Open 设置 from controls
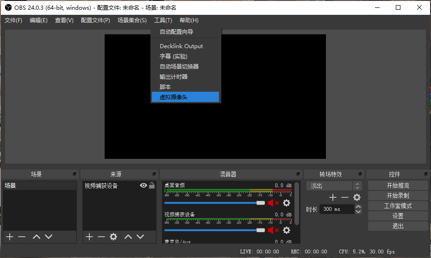Screen dimensions: 431x258 [x=398, y=216]
